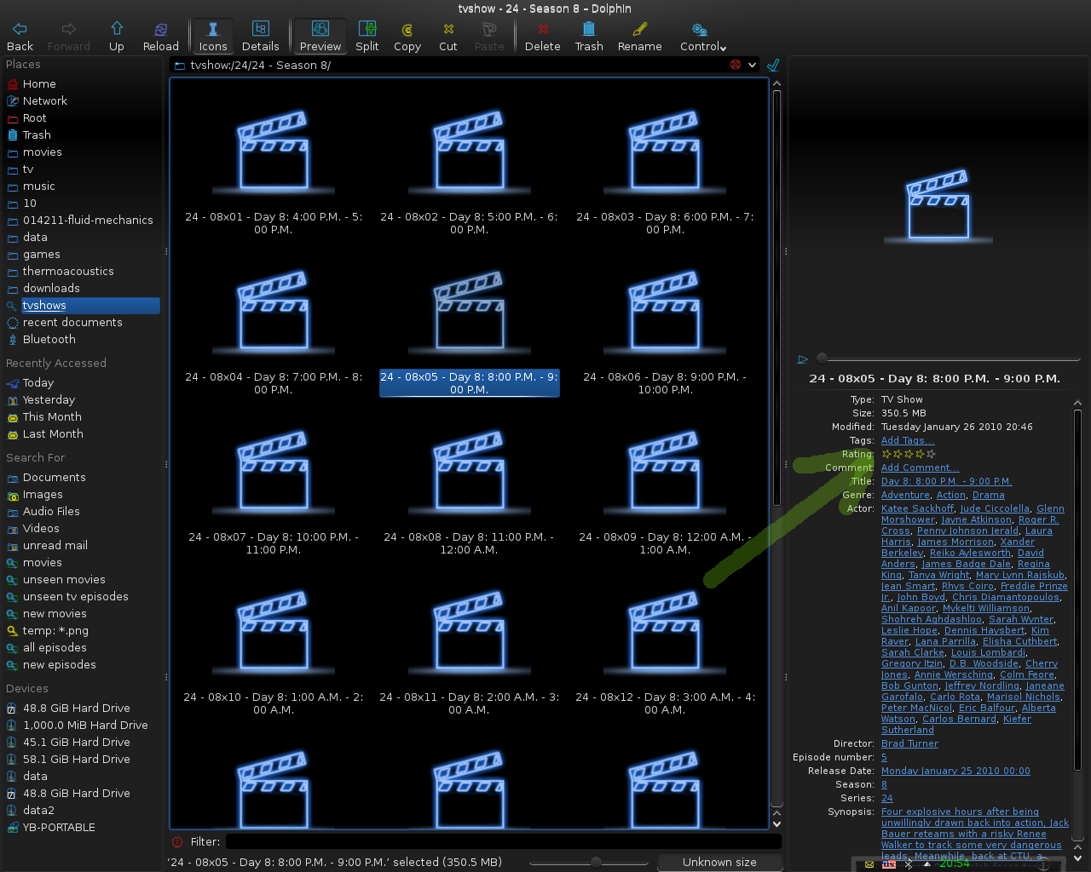Click the Unknown size status area
The height and width of the screenshot is (872, 1091).
[719, 863]
